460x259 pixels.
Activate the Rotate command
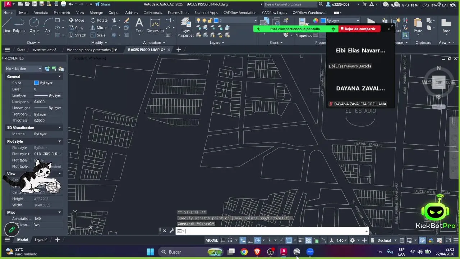pos(99,20)
